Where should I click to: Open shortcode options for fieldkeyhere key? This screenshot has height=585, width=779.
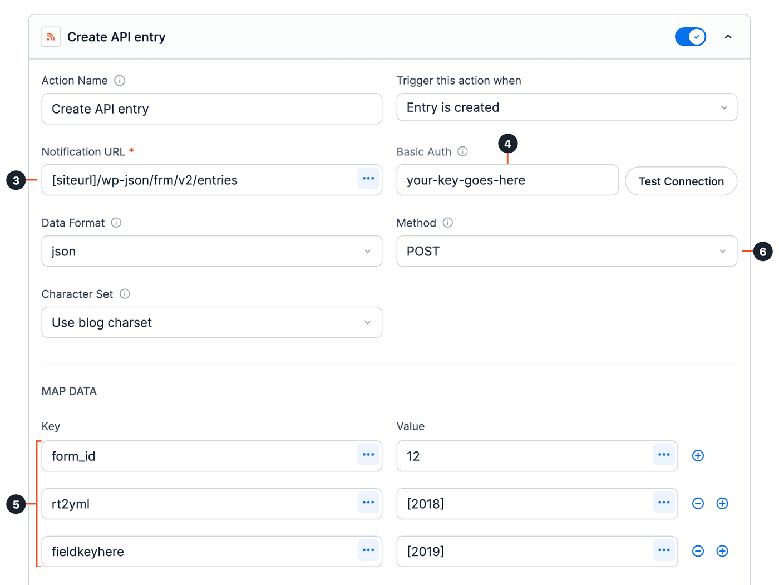point(368,550)
